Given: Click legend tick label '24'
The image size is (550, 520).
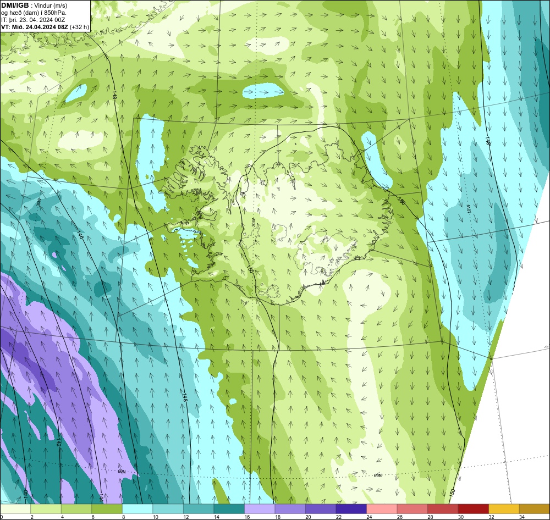Looking at the screenshot, I should (x=369, y=517).
